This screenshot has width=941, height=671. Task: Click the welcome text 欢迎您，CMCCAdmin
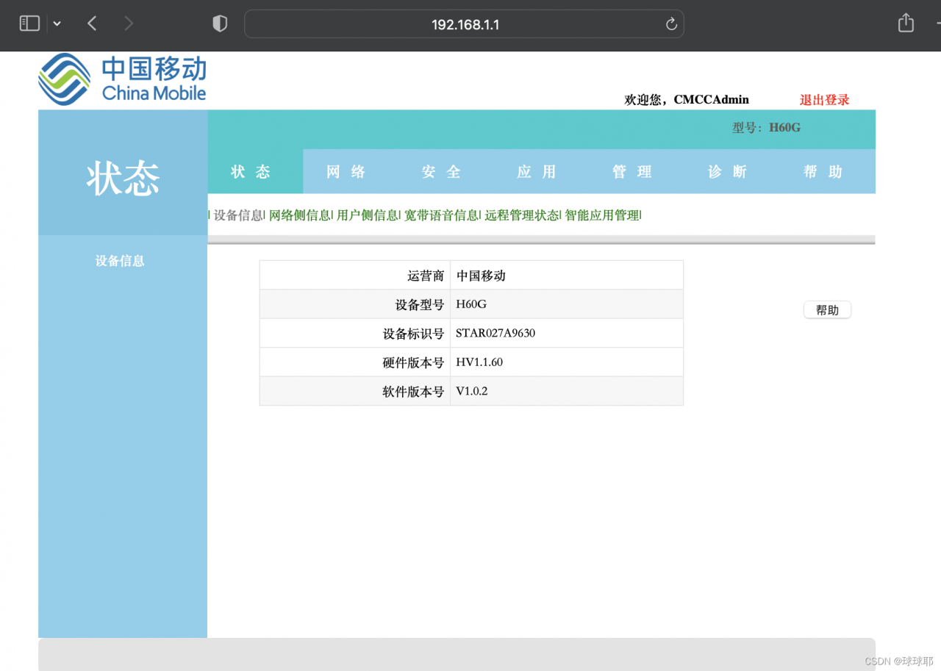pyautogui.click(x=687, y=100)
